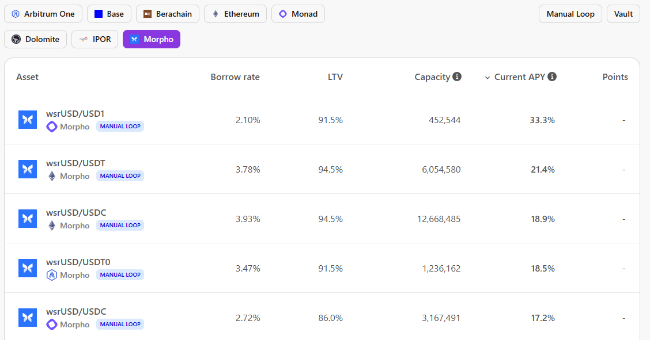Viewport: 650px width, 340px height.
Task: Sort by Current APY column header
Action: click(520, 77)
